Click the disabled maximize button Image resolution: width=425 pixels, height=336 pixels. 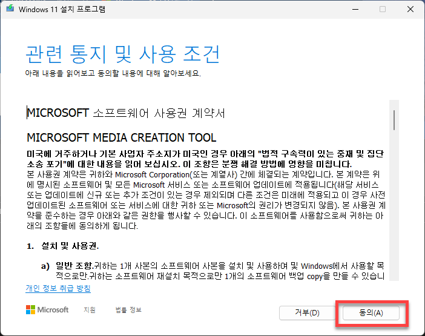(383, 9)
